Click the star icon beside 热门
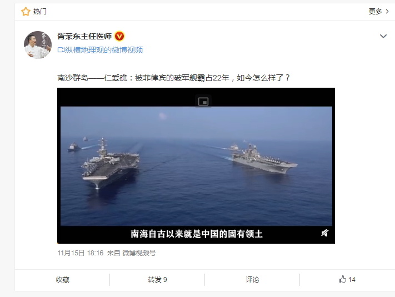 pos(26,12)
